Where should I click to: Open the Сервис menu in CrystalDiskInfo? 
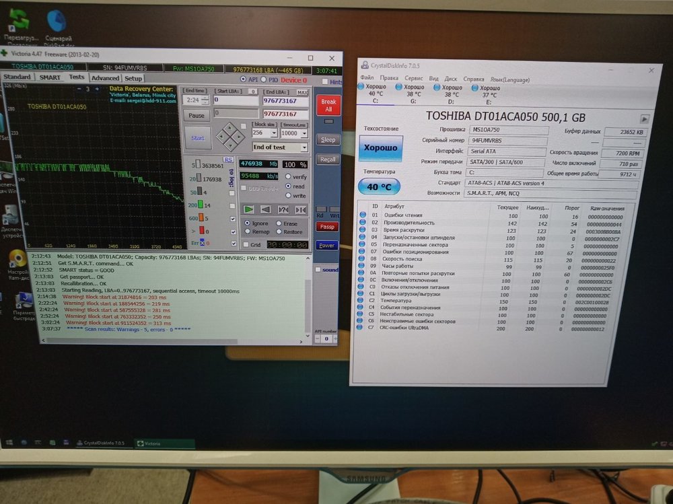click(x=414, y=79)
